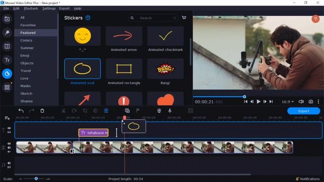This screenshot has width=324, height=182.
Task: Open clip properties sliders icon
Action: coord(106,111)
